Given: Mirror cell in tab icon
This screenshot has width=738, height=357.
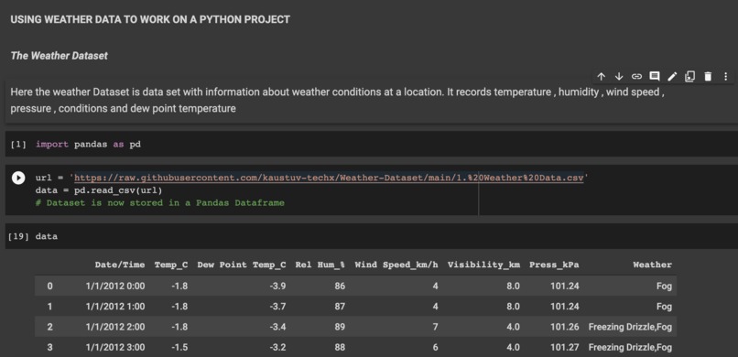Looking at the screenshot, I should [x=690, y=77].
